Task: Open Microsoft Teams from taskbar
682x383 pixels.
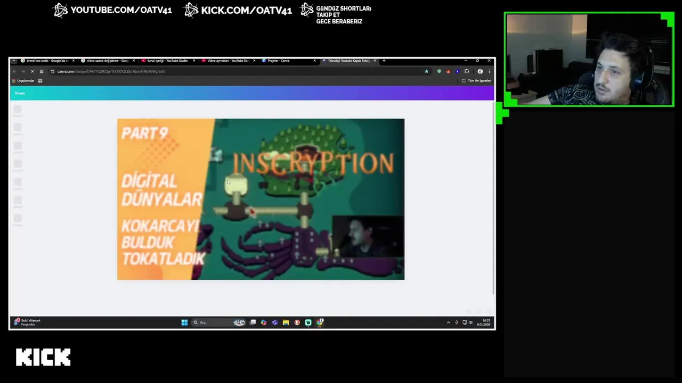Action: pyautogui.click(x=274, y=322)
